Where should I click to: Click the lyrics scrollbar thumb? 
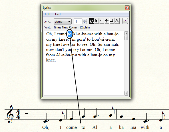point(126,38)
